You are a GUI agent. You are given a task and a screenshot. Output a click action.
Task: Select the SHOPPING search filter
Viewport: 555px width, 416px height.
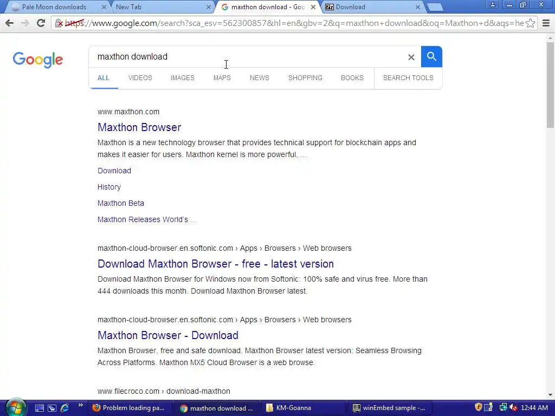(x=305, y=78)
